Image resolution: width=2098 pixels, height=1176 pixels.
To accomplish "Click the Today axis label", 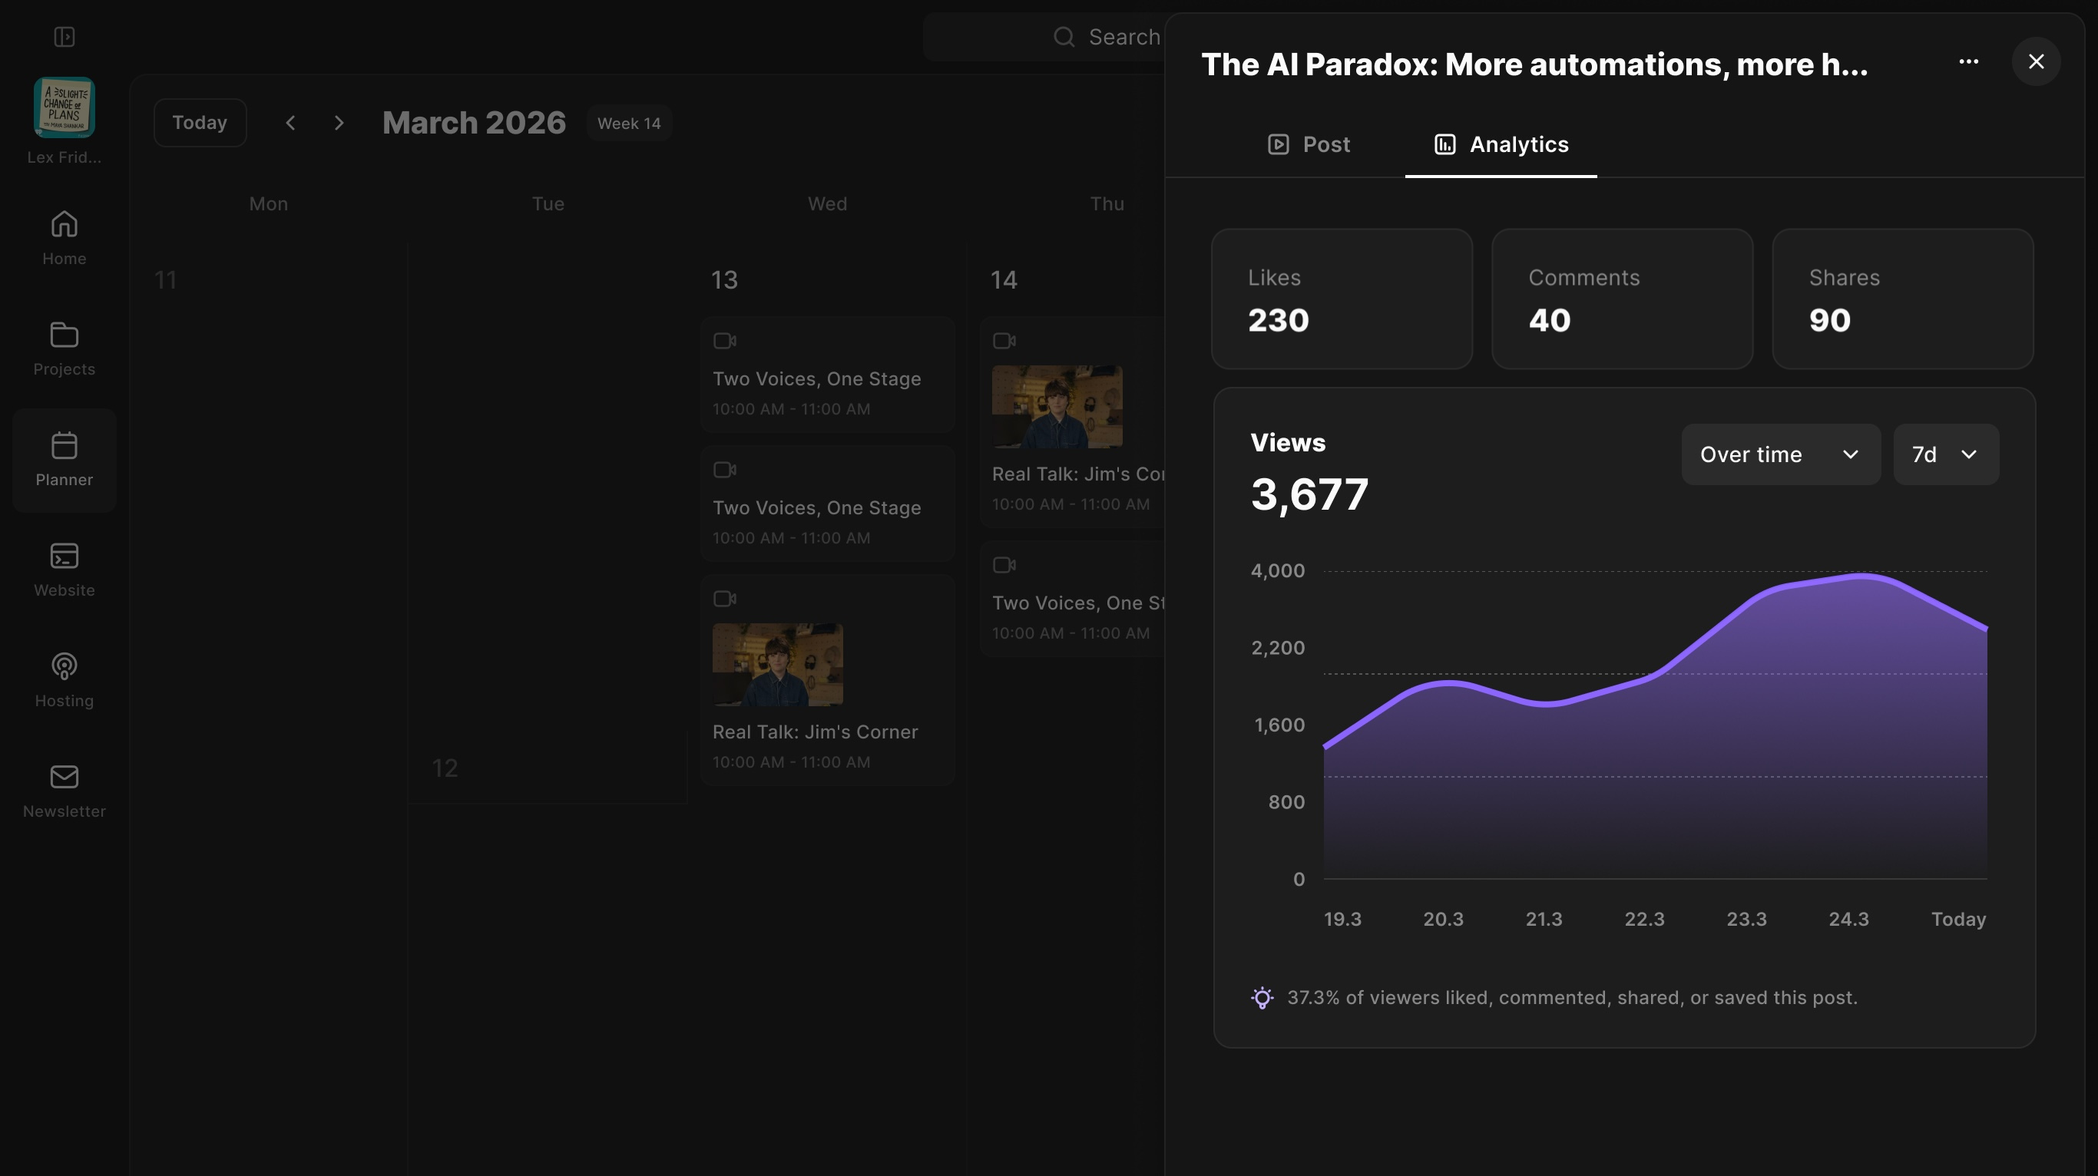I will click(1958, 919).
